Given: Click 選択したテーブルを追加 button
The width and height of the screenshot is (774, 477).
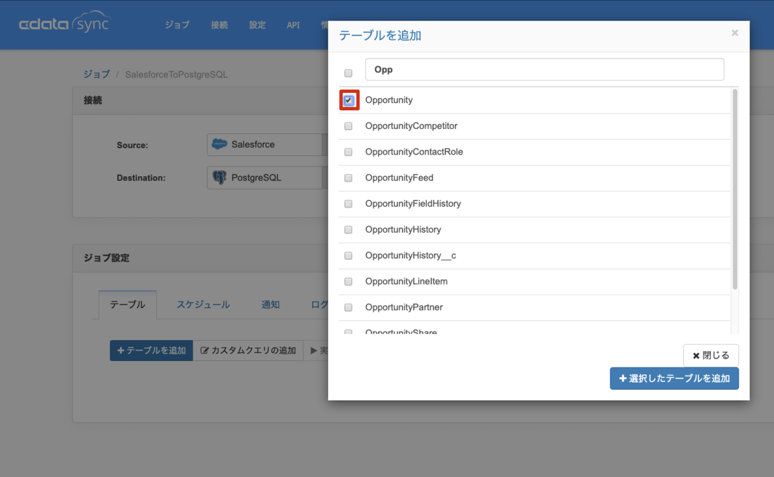Looking at the screenshot, I should (x=674, y=378).
